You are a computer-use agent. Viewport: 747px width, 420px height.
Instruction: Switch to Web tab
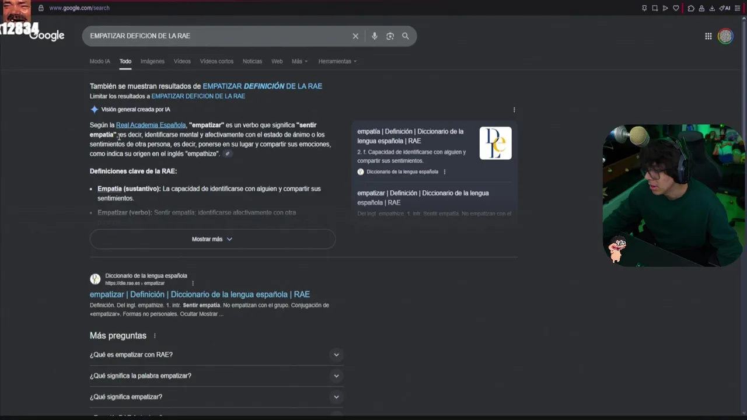click(277, 61)
